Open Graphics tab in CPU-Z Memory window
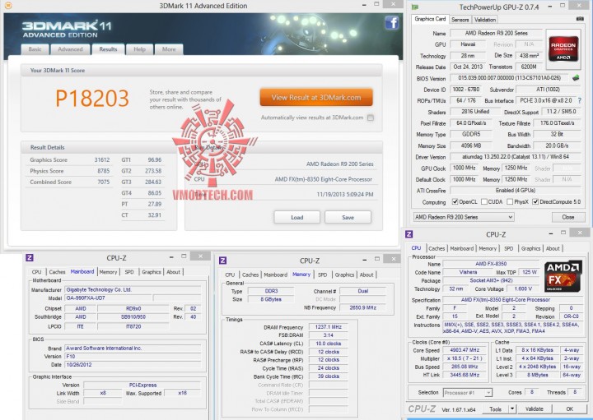Image resolution: width=593 pixels, height=420 pixels. tap(344, 275)
